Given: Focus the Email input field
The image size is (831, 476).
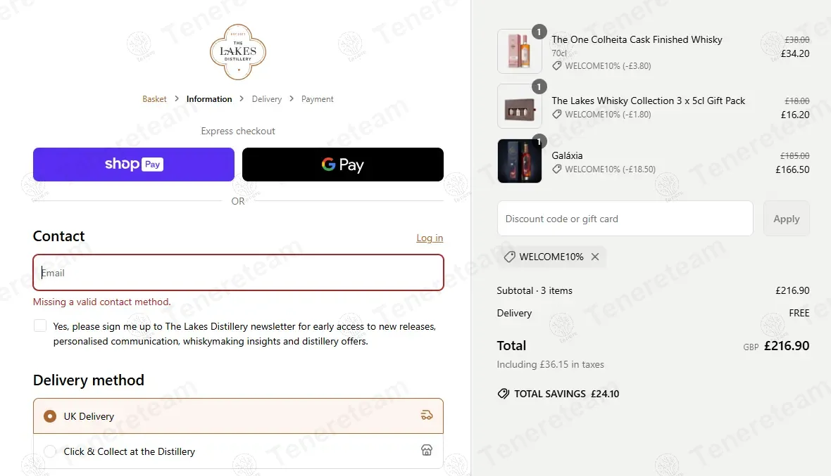Looking at the screenshot, I should point(238,273).
